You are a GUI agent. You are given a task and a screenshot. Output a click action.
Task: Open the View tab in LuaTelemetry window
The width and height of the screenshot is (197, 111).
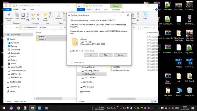(x=32, y=10)
